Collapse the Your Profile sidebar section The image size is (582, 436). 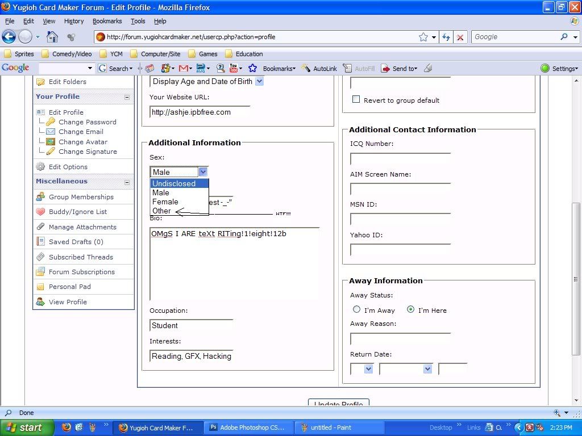(x=127, y=97)
